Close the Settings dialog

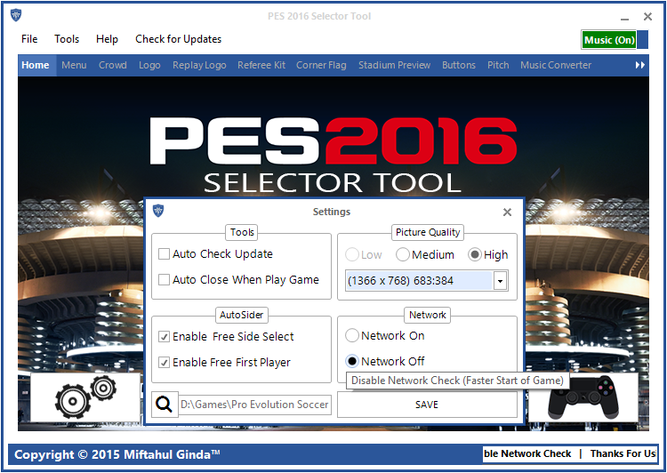pos(507,212)
